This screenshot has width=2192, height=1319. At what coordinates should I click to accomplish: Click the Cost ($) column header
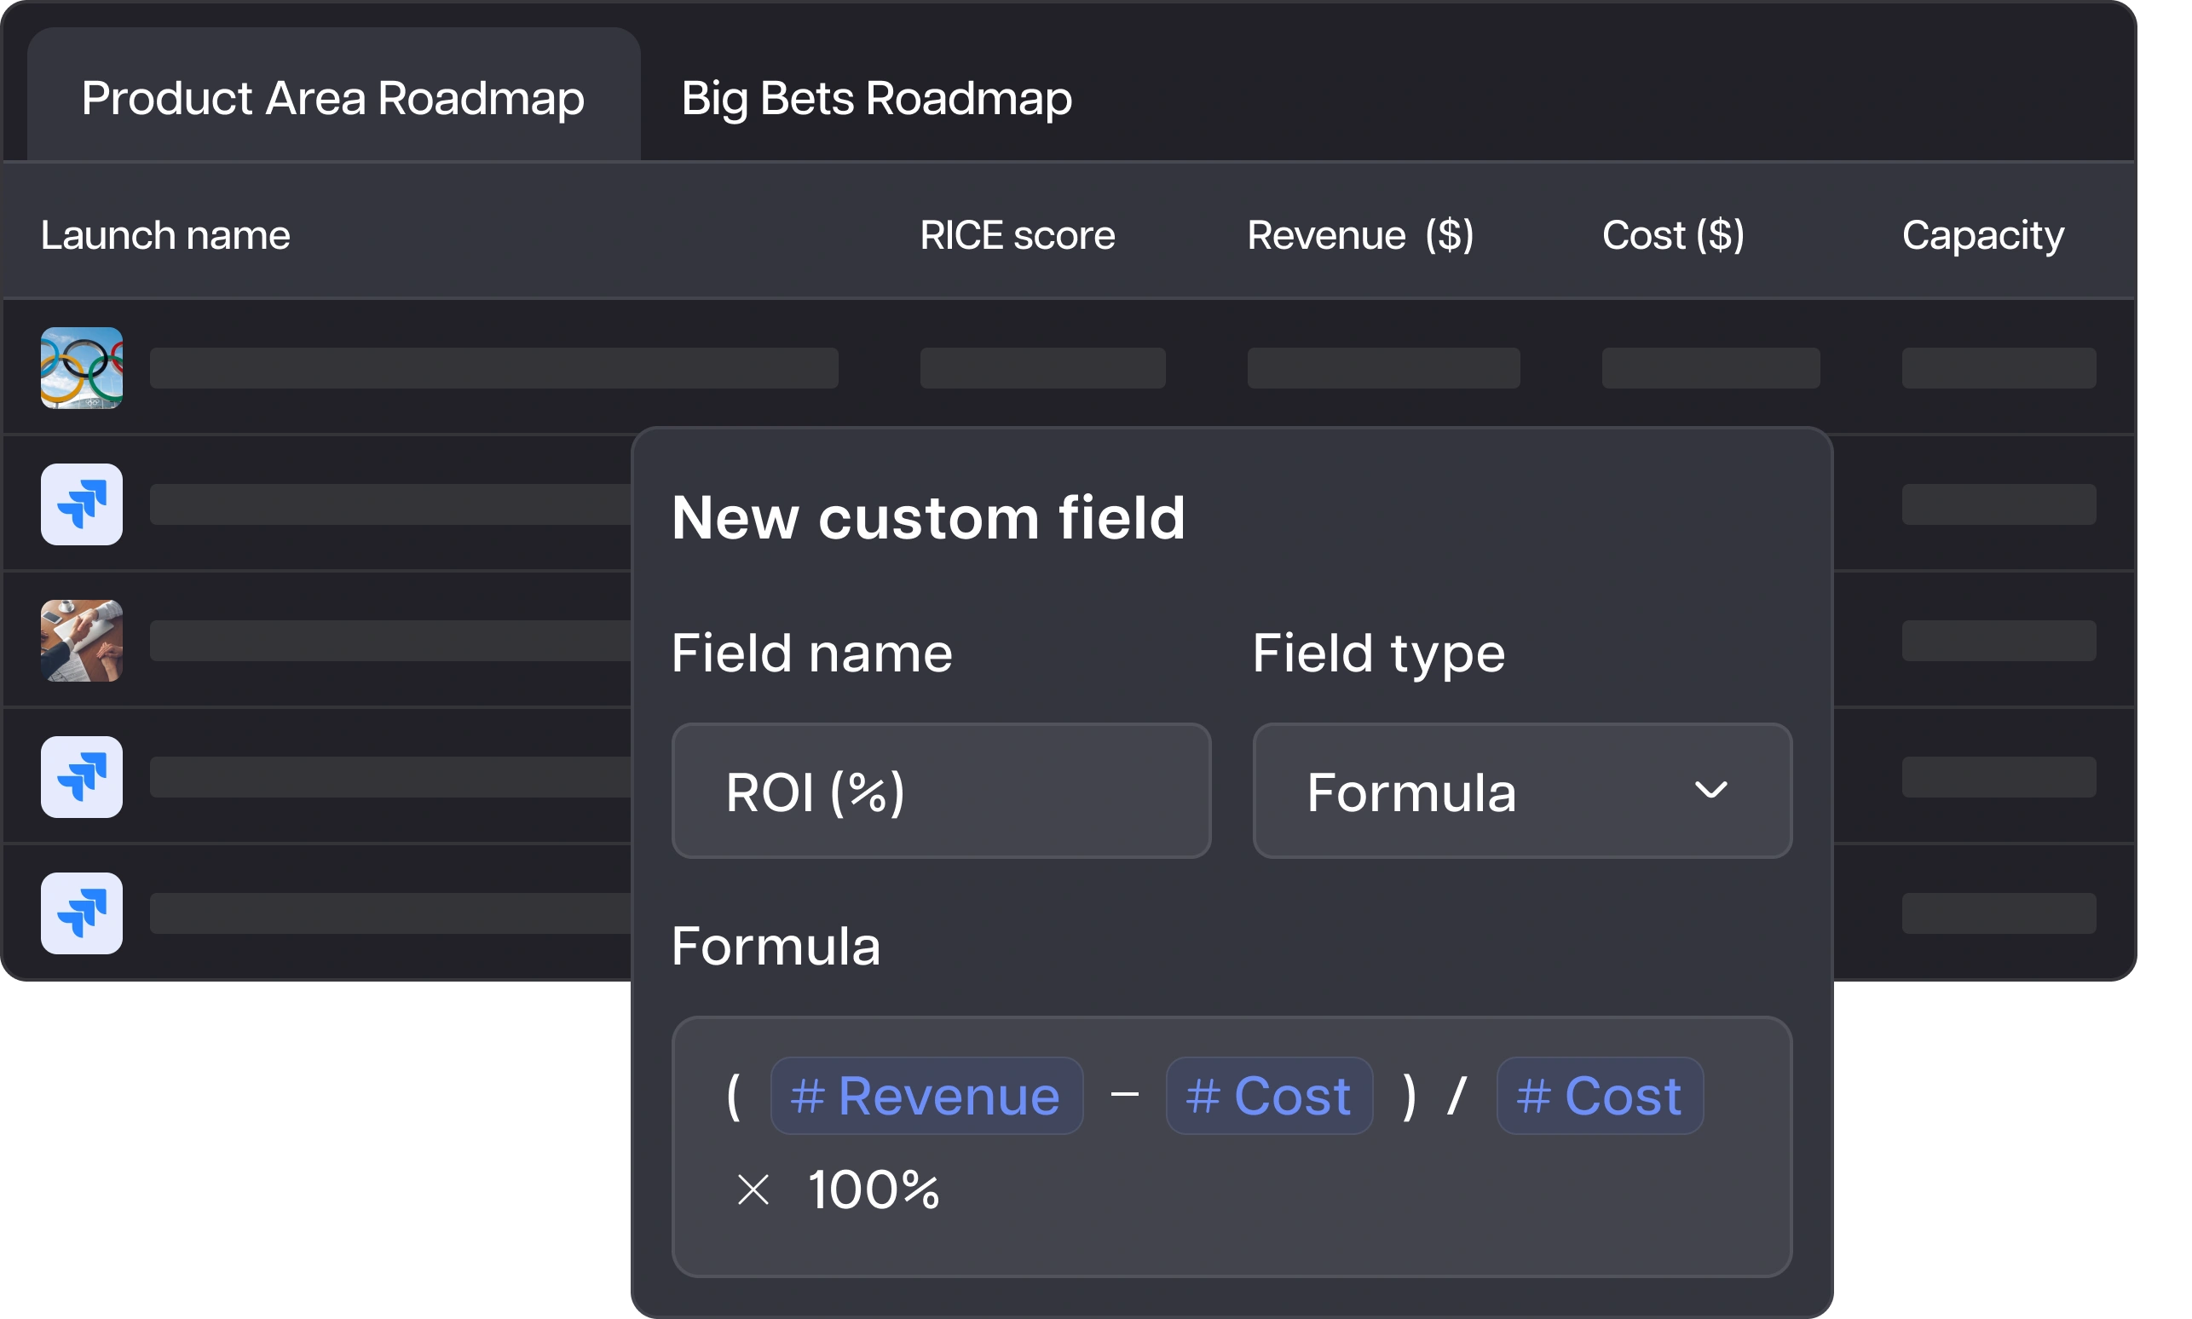pos(1672,235)
